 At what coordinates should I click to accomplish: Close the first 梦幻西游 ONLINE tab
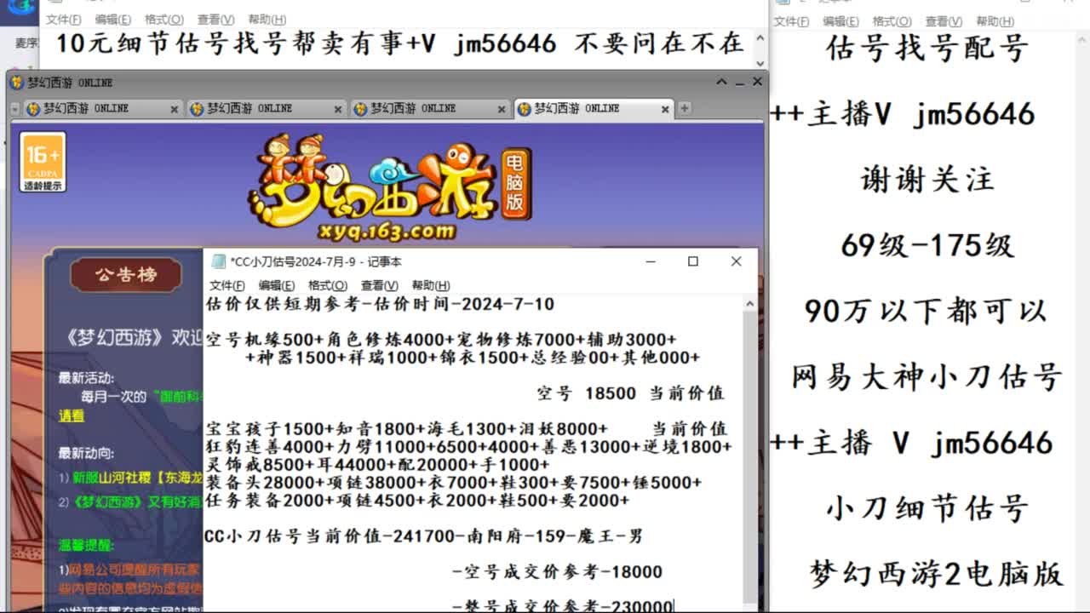174,109
